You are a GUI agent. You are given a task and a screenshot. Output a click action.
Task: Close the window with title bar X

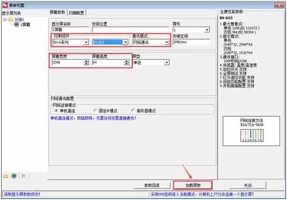(279, 5)
